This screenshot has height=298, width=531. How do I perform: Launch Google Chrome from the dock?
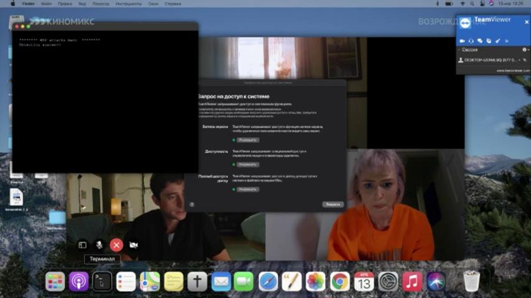click(x=339, y=281)
